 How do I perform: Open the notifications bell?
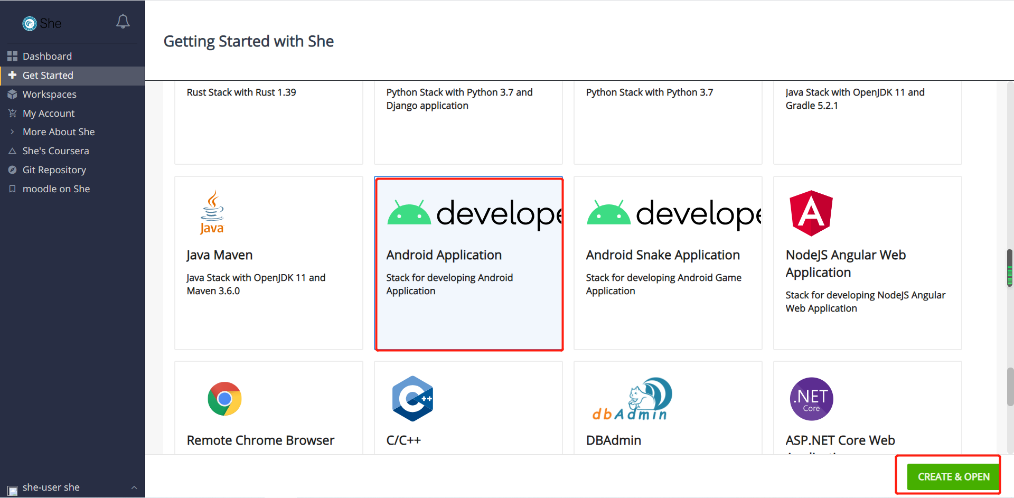[123, 22]
